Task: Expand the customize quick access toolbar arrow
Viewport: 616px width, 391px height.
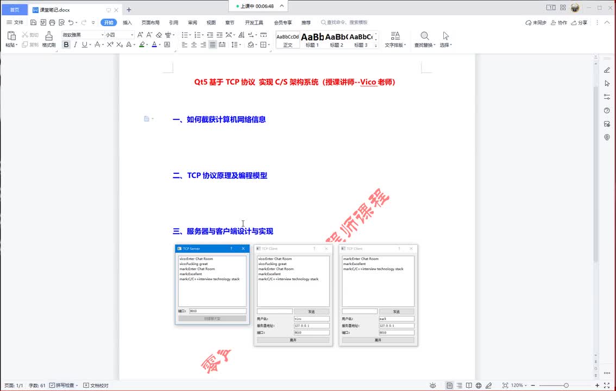Action: tap(93, 22)
